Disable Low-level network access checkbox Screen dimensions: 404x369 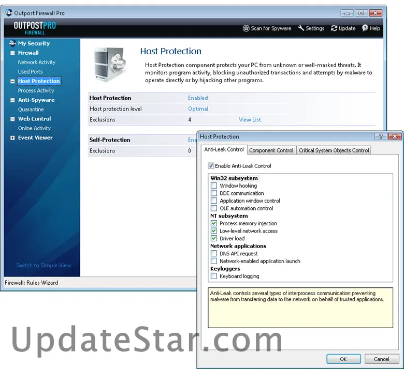tap(214, 230)
